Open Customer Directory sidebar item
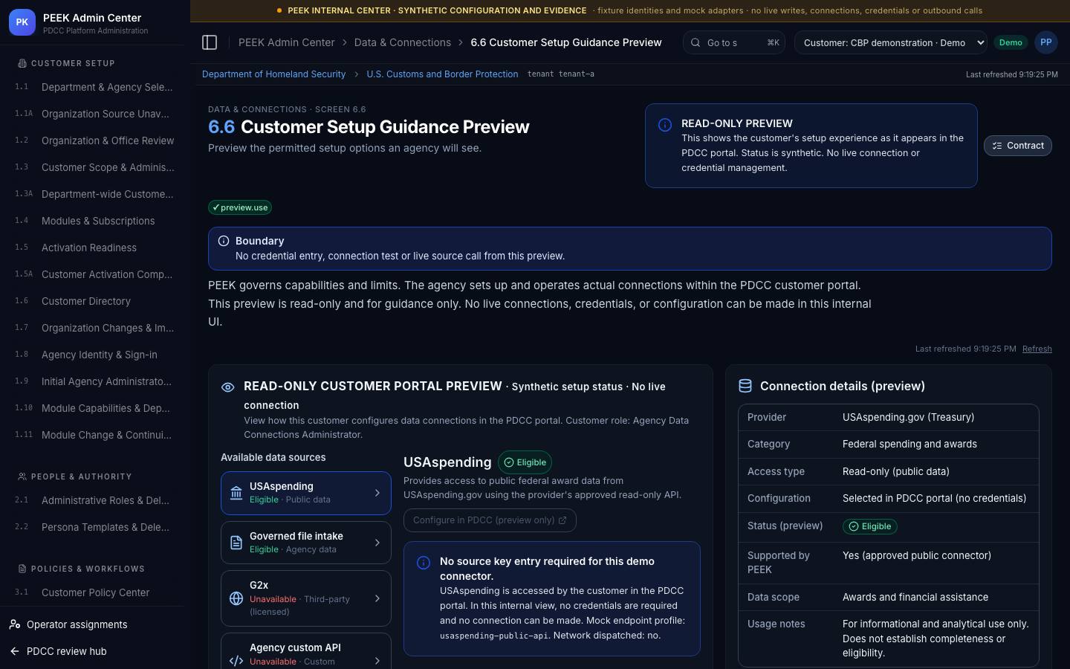The width and height of the screenshot is (1070, 669). pos(95,301)
